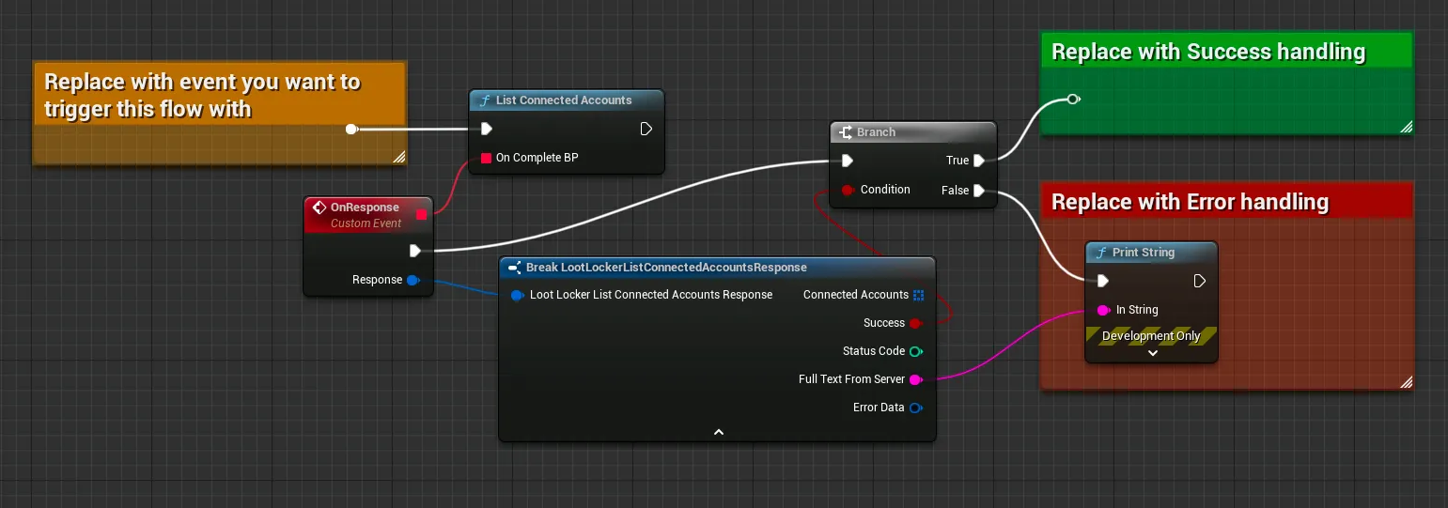The width and height of the screenshot is (1448, 508).
Task: Click the Loot Locker List Connected Accounts Response input pin
Action: [517, 295]
